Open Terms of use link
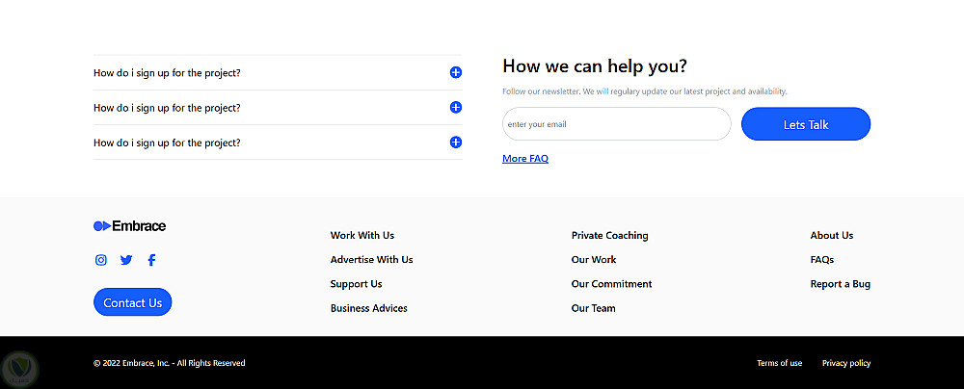 pos(779,363)
